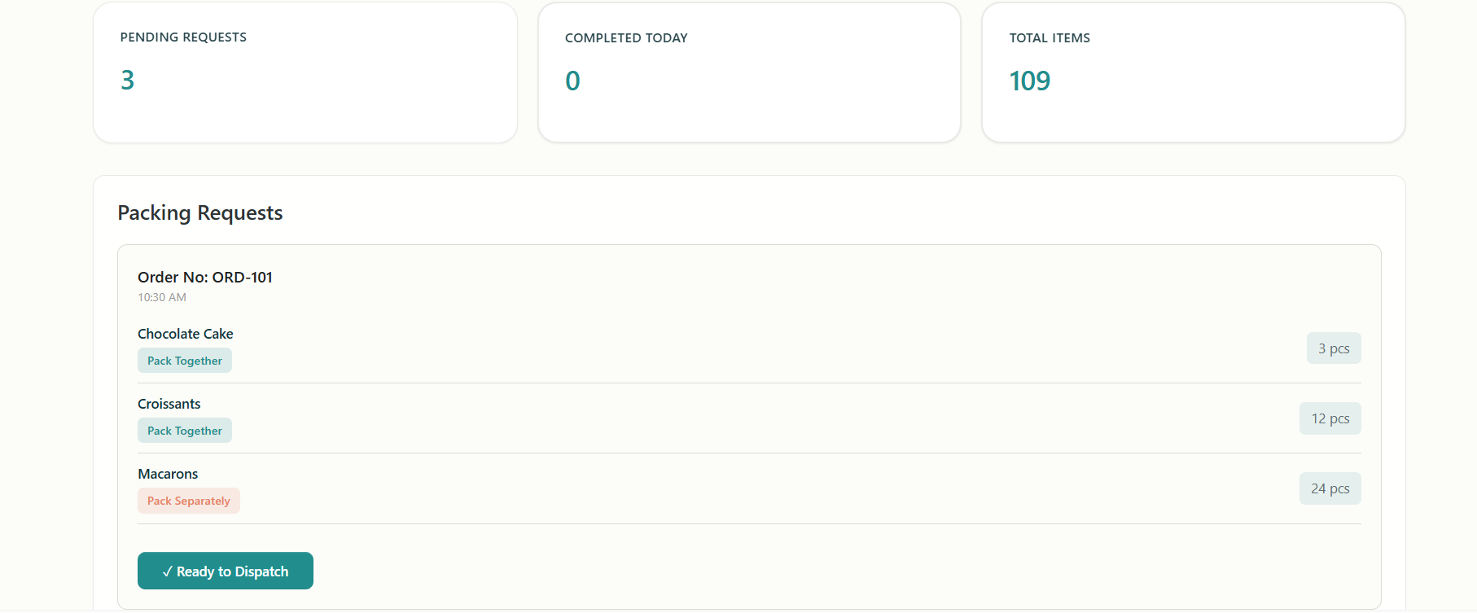
Task: Click the Ready to Dispatch button
Action: 226,571
